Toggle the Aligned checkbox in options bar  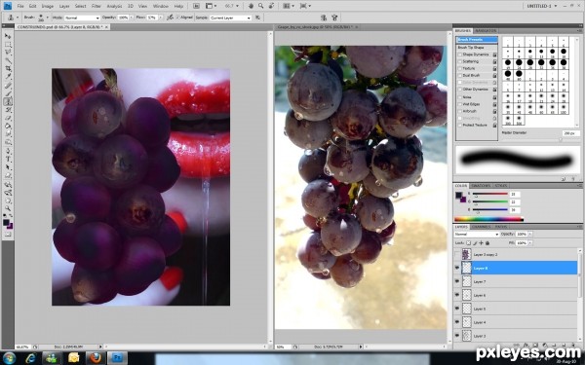click(x=178, y=18)
